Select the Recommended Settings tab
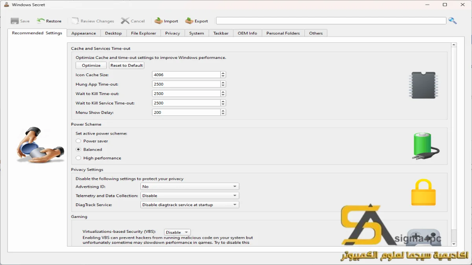The height and width of the screenshot is (265, 472). tap(37, 33)
